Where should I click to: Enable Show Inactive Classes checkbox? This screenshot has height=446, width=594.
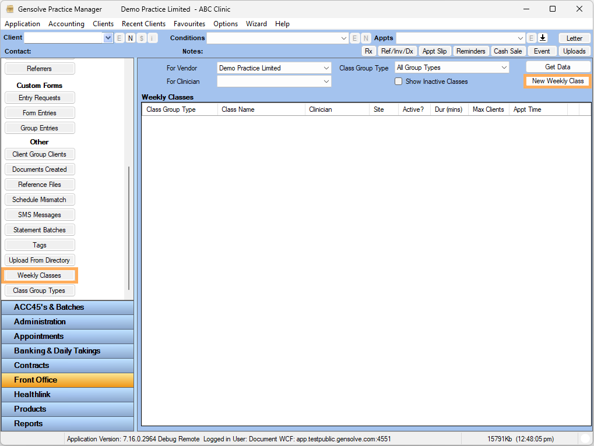tap(399, 82)
